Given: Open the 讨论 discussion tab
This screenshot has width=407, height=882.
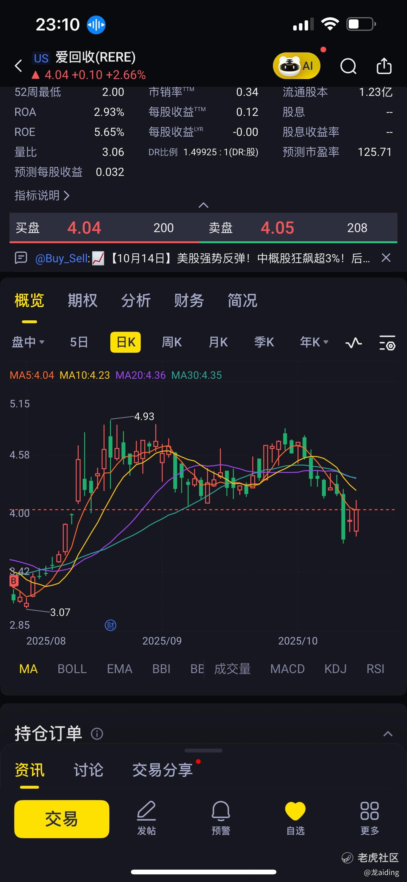Looking at the screenshot, I should [x=88, y=770].
